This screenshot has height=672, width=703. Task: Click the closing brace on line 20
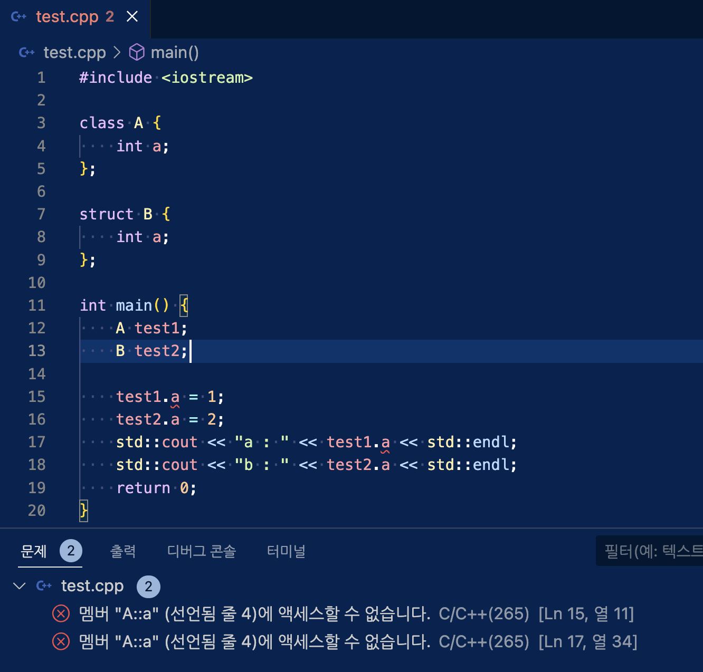83,511
